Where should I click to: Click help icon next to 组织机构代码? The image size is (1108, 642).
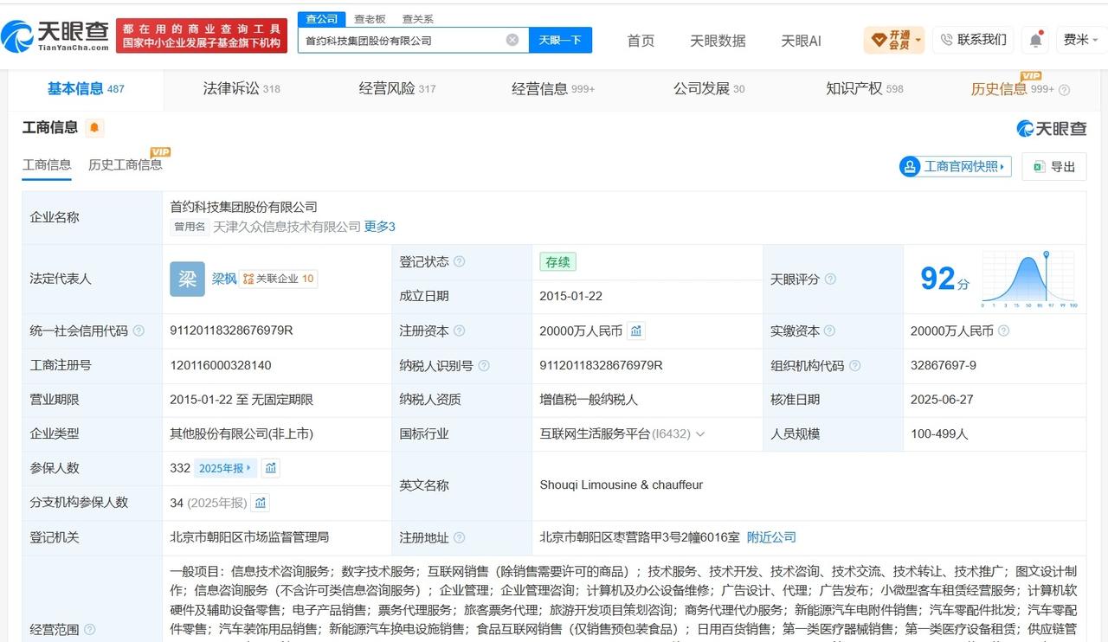[x=854, y=365]
